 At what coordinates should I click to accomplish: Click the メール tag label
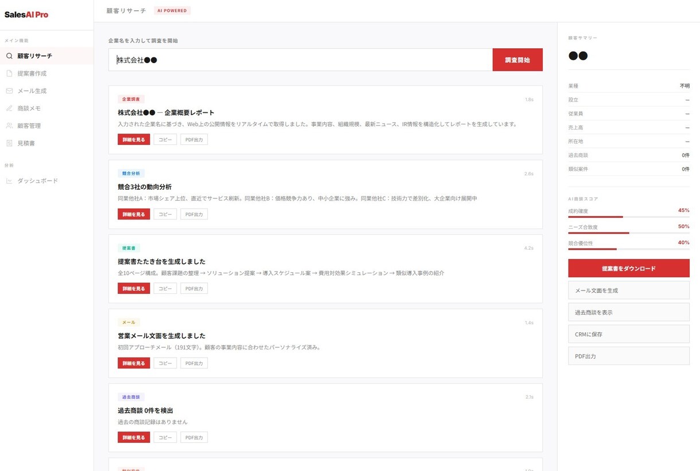click(129, 322)
